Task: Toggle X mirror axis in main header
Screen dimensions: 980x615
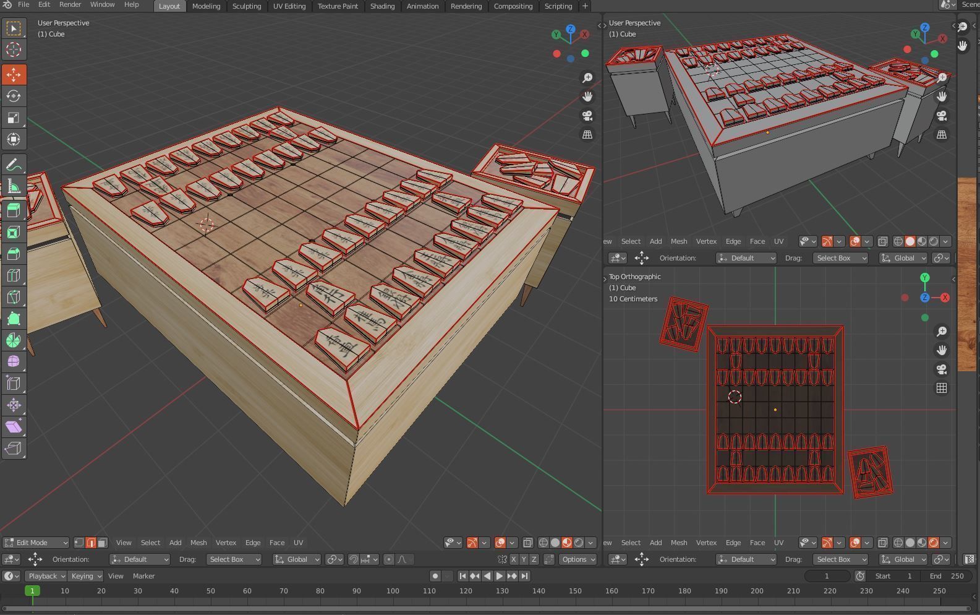Action: pyautogui.click(x=513, y=559)
